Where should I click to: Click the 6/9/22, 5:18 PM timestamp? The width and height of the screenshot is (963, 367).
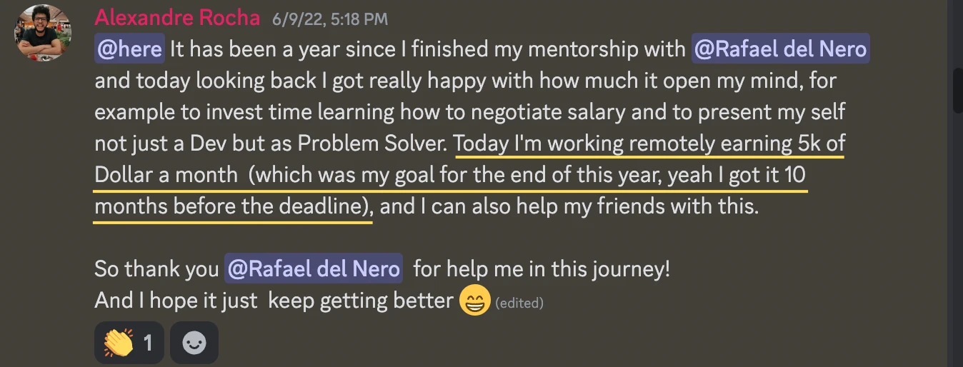coord(329,19)
